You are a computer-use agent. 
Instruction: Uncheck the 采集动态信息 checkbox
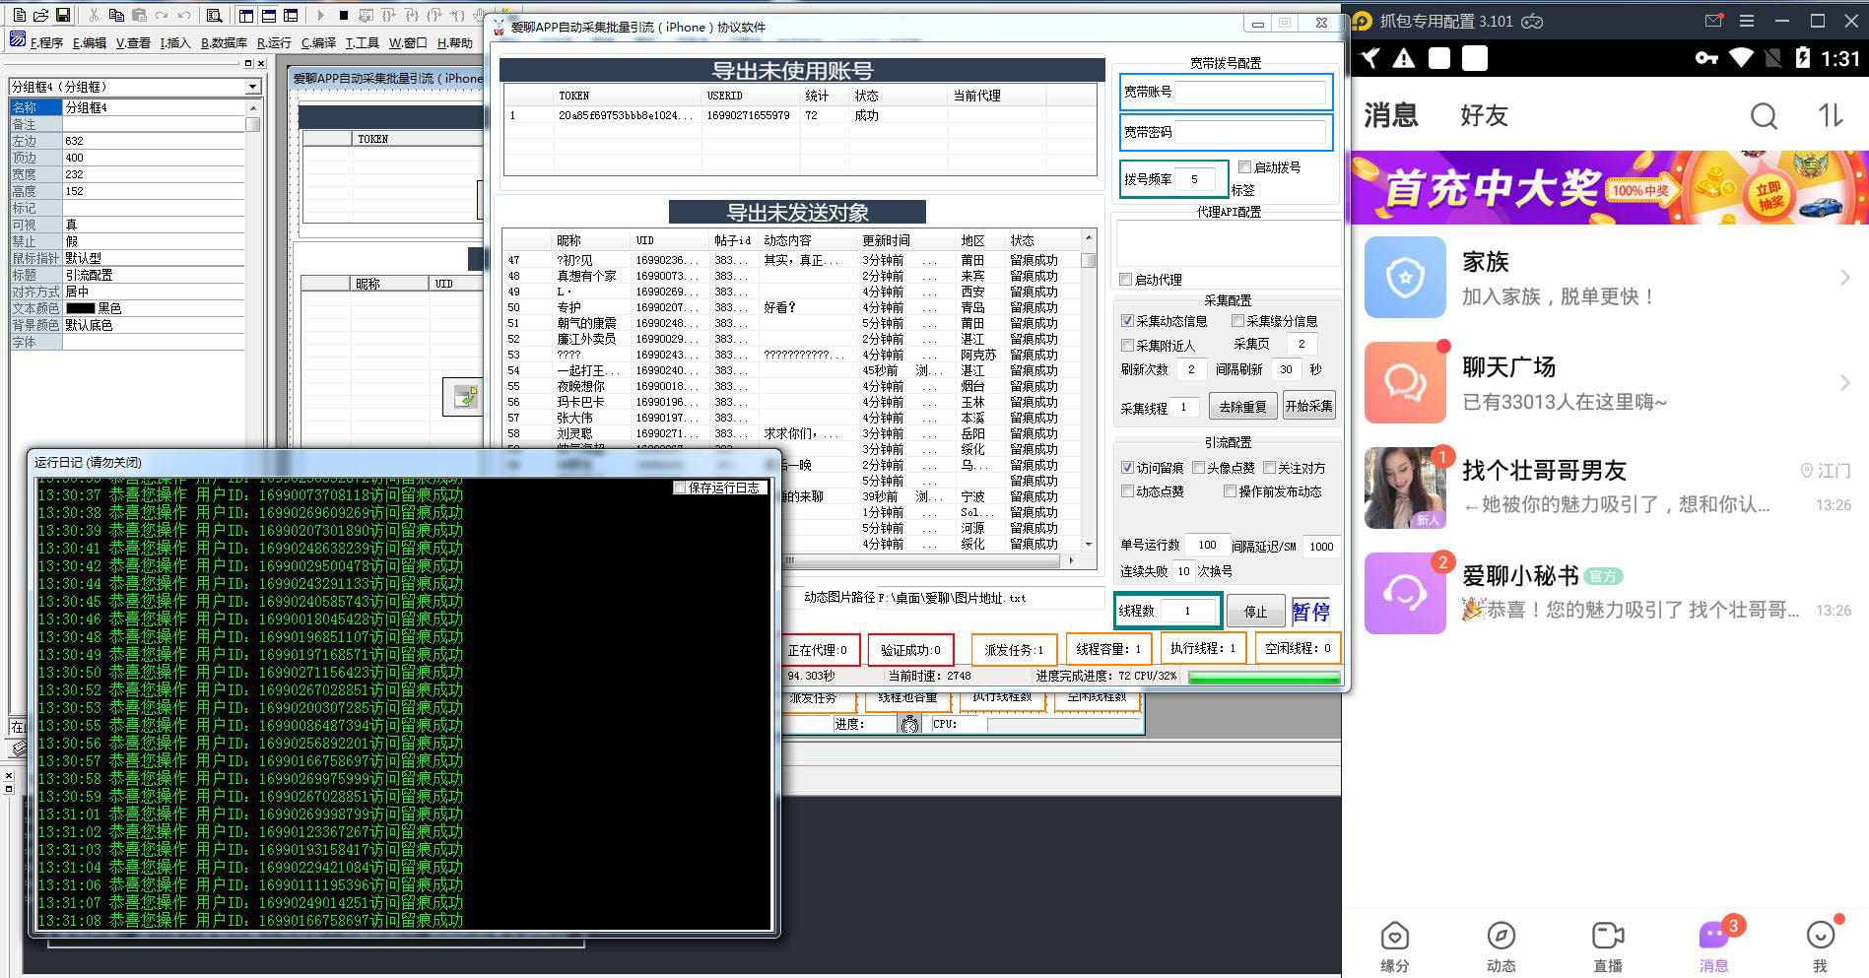coord(1127,321)
